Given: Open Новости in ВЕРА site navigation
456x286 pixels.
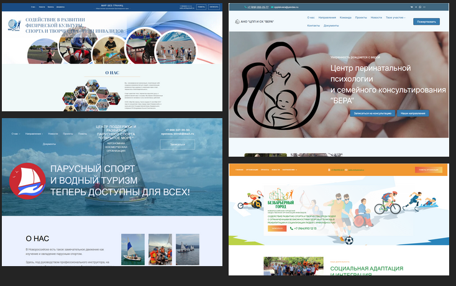Looking at the screenshot, I should [x=376, y=18].
